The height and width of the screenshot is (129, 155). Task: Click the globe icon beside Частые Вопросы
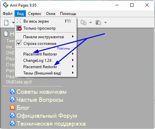[13, 99]
